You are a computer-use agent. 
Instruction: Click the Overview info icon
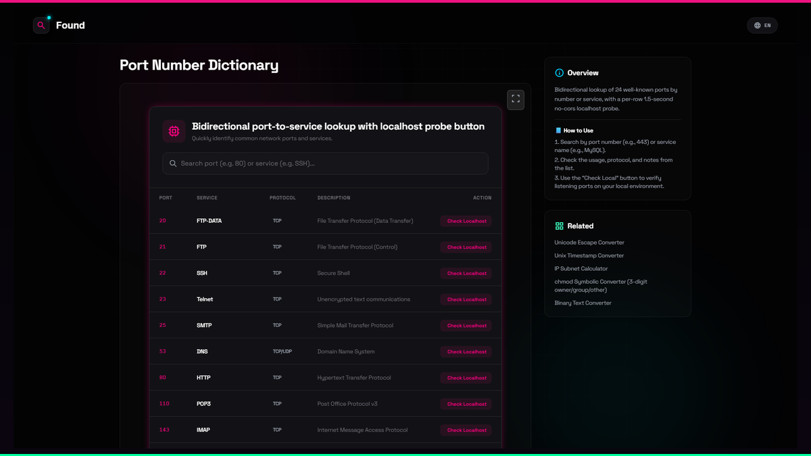[x=559, y=73]
